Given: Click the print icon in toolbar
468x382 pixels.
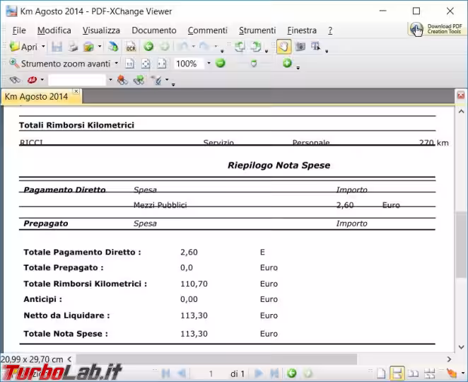Looking at the screenshot, I should (72, 47).
